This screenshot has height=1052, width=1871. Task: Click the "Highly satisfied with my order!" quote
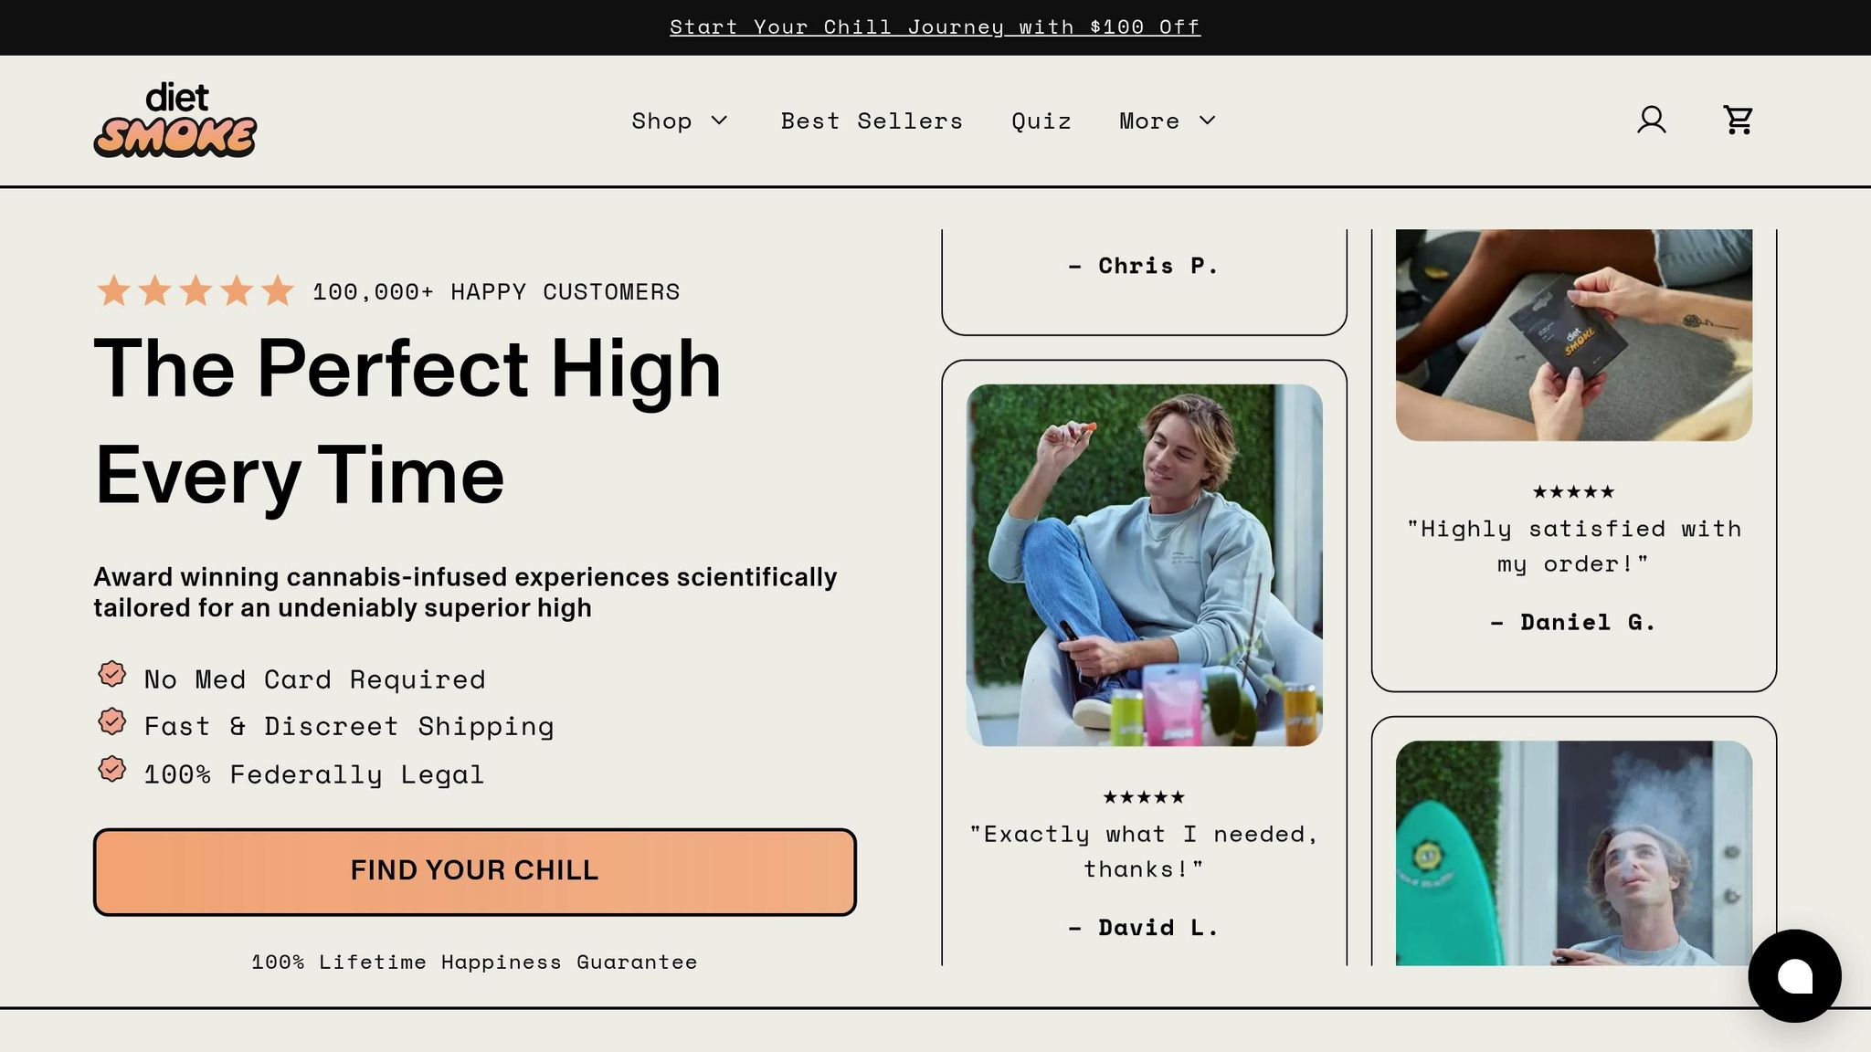point(1573,546)
